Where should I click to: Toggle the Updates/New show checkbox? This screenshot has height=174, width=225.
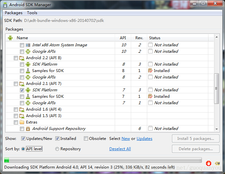(x=23, y=139)
